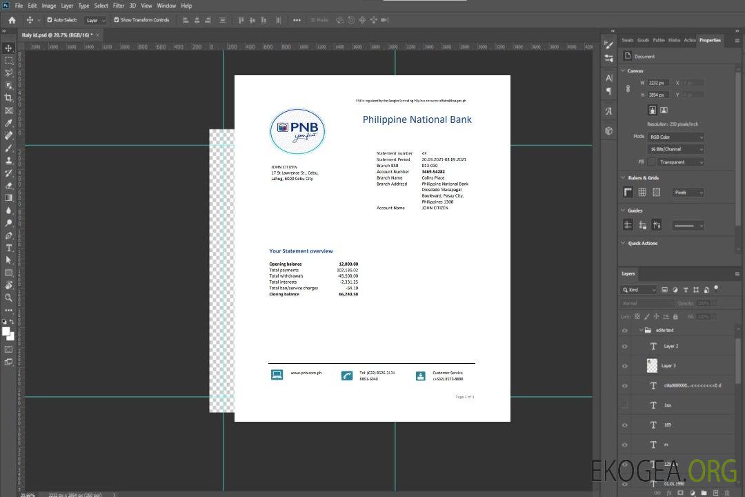This screenshot has height=497, width=745.
Task: Open the Image menu
Action: point(49,6)
